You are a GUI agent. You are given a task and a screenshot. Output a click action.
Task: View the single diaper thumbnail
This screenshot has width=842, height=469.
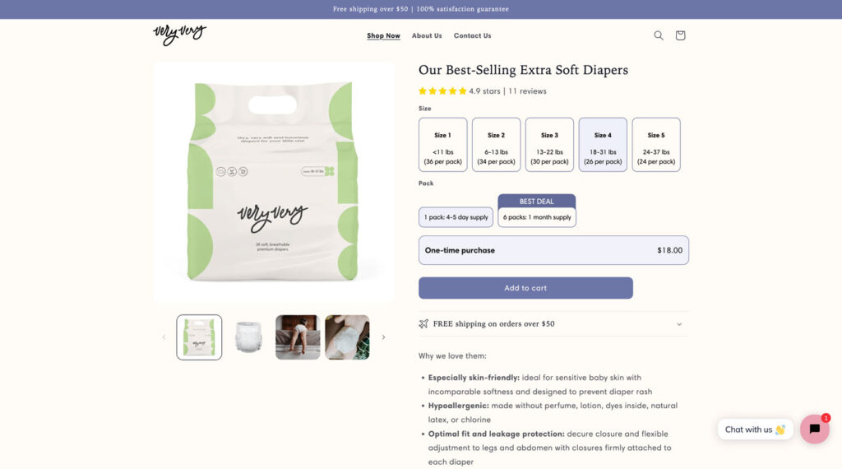pyautogui.click(x=248, y=337)
